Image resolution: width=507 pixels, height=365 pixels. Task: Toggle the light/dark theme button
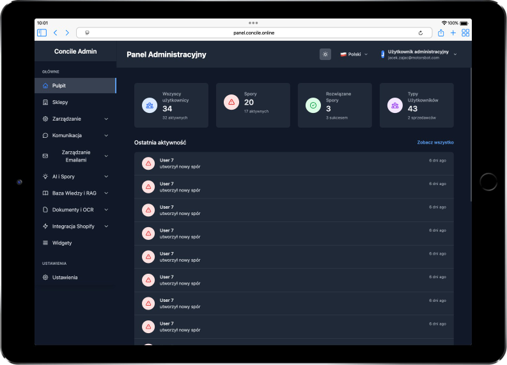325,54
